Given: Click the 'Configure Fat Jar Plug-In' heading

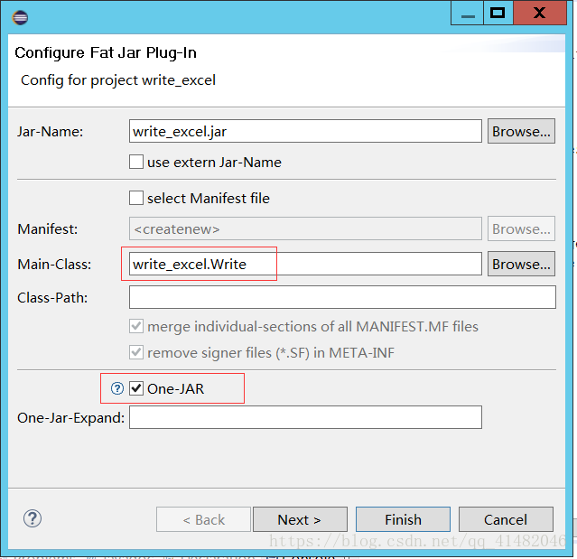Looking at the screenshot, I should [x=106, y=53].
